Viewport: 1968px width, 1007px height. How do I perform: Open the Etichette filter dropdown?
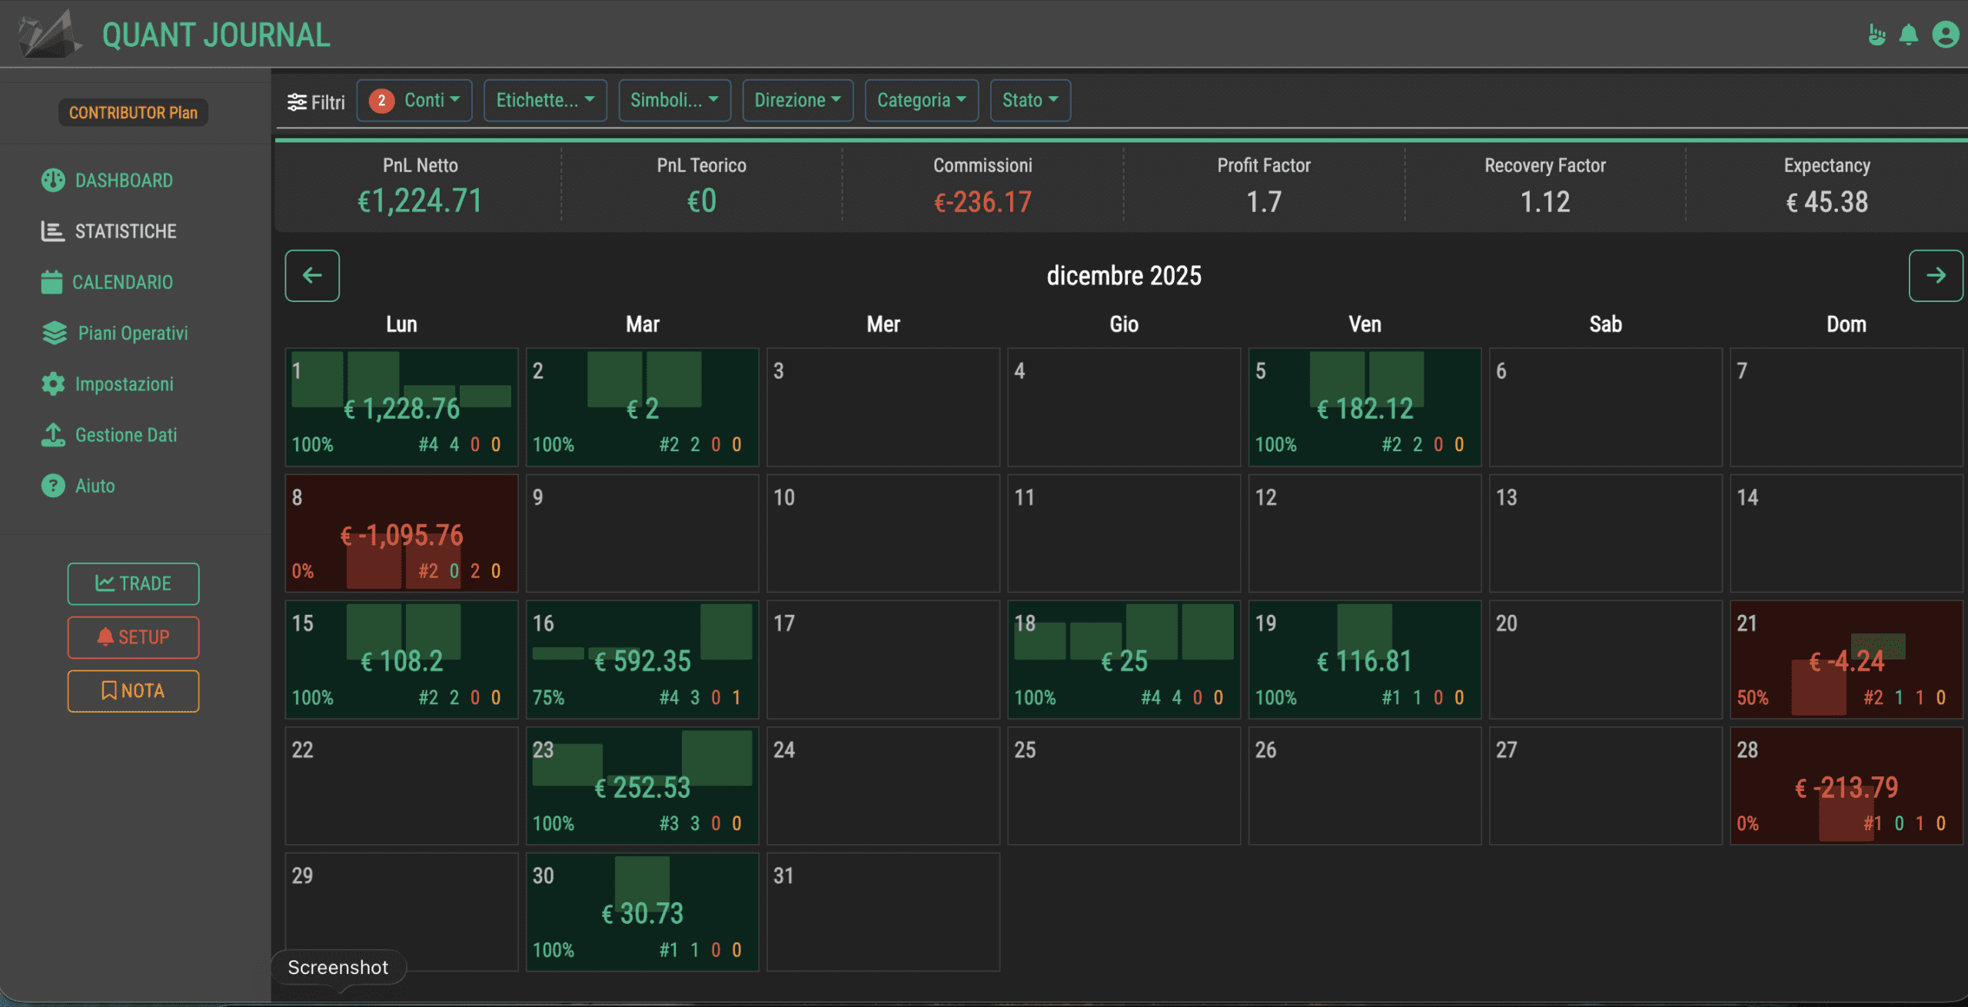click(x=545, y=100)
